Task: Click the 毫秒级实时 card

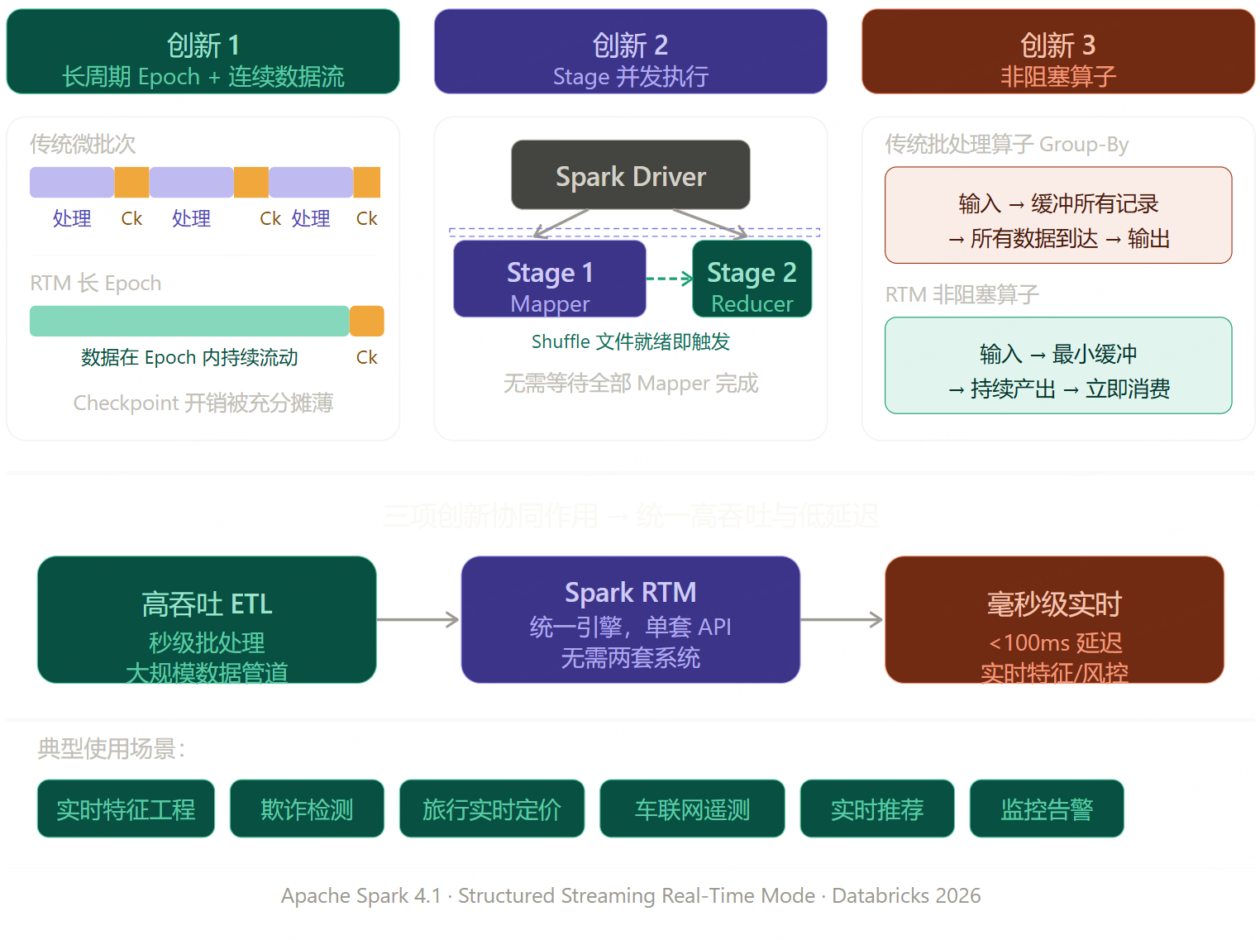Action: pyautogui.click(x=1054, y=620)
